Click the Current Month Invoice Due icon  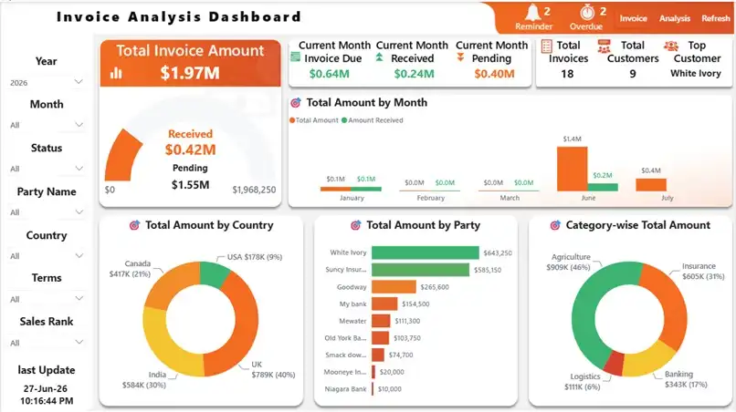295,57
